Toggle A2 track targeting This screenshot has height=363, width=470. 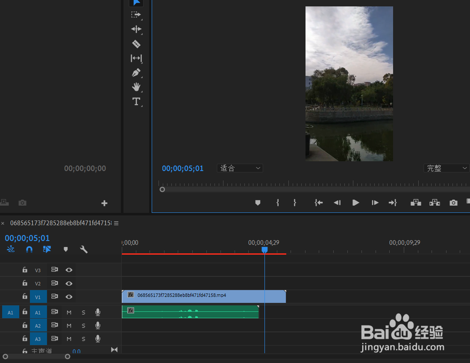click(x=38, y=325)
